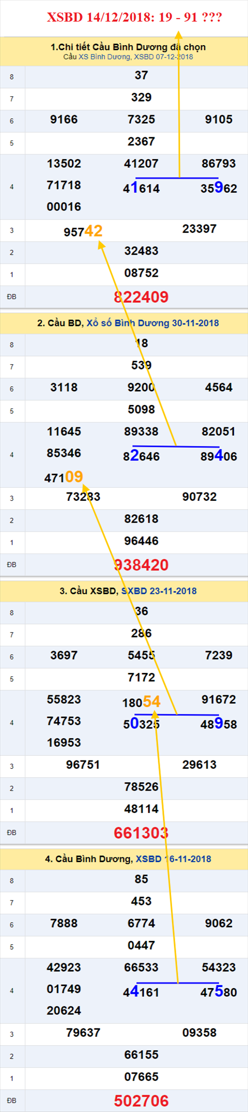Viewport: 248px width, 1112px height.
Task: Select number 47580 with blue digit
Action: pyautogui.click(x=219, y=992)
